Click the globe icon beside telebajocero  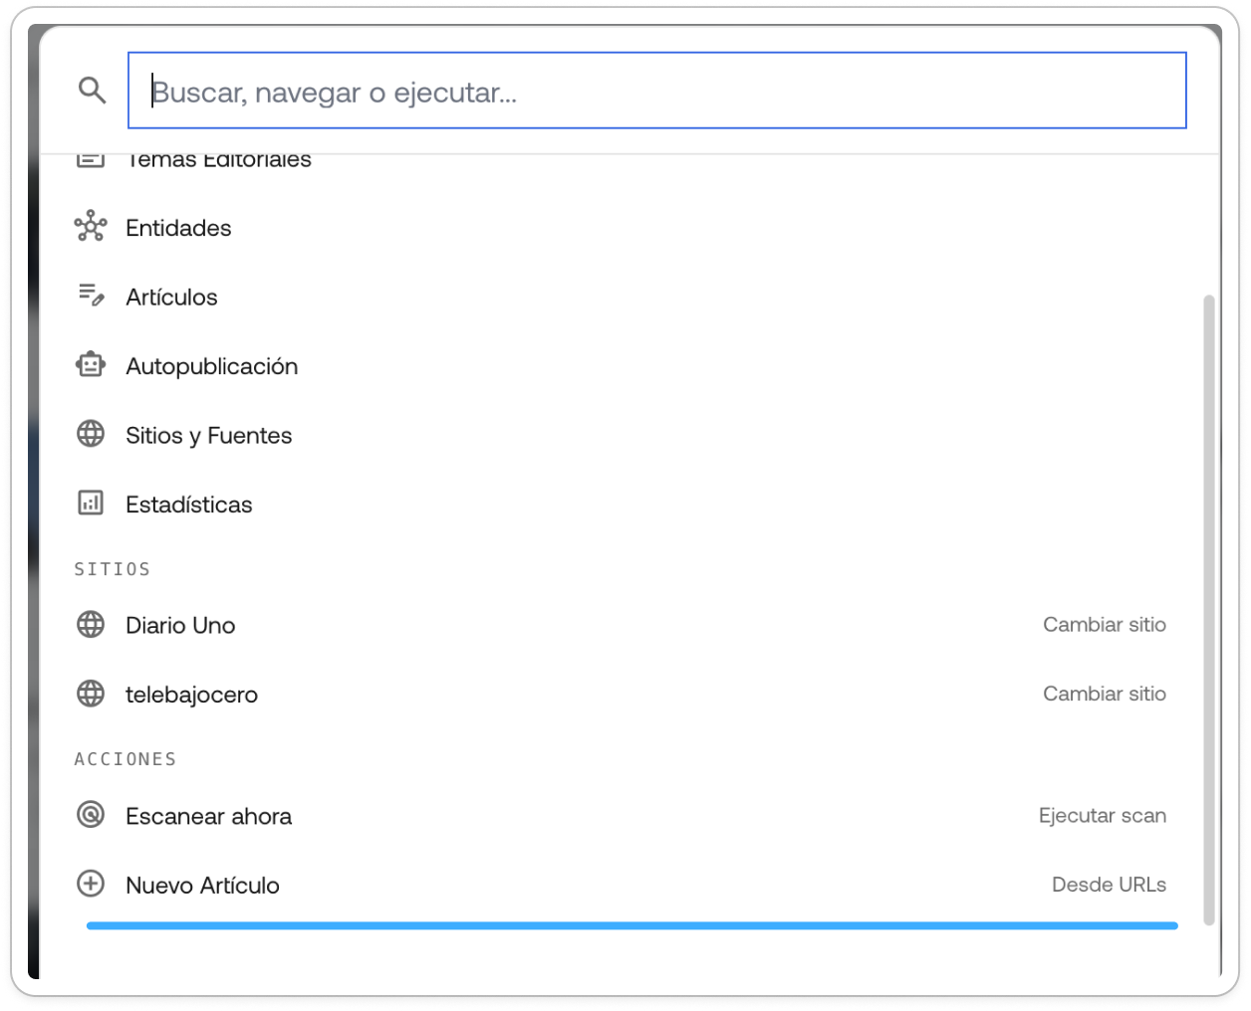91,694
